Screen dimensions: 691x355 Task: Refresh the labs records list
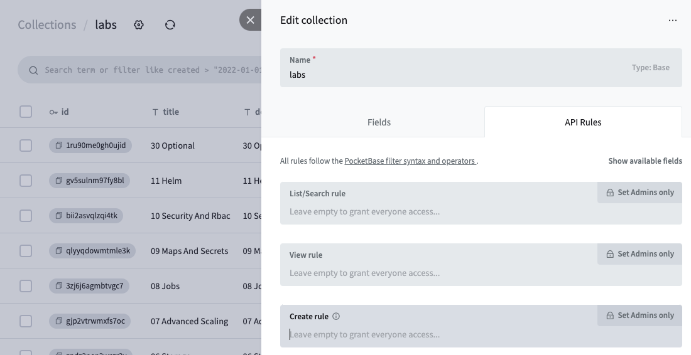pos(170,24)
